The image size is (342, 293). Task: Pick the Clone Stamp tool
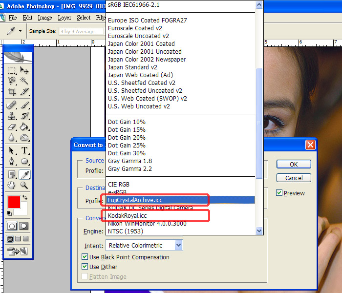click(12, 116)
